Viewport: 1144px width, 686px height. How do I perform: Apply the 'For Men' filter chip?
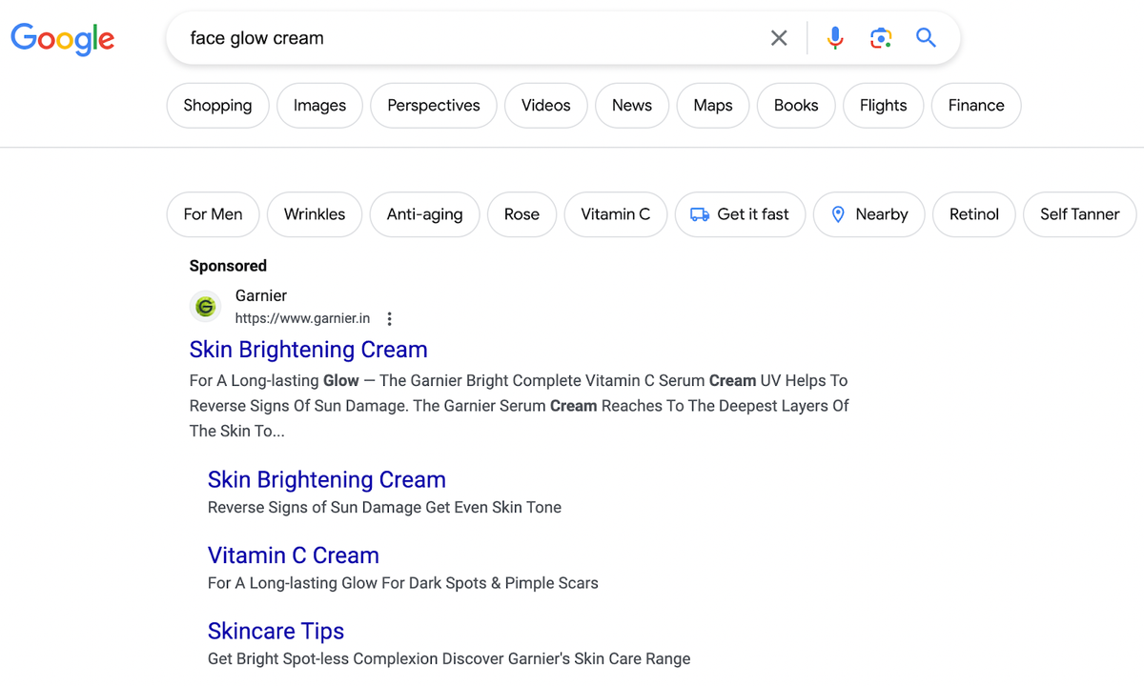(x=213, y=214)
